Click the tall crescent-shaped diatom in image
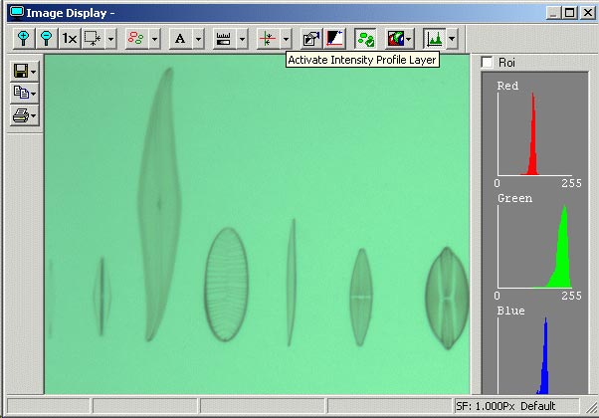 click(159, 204)
